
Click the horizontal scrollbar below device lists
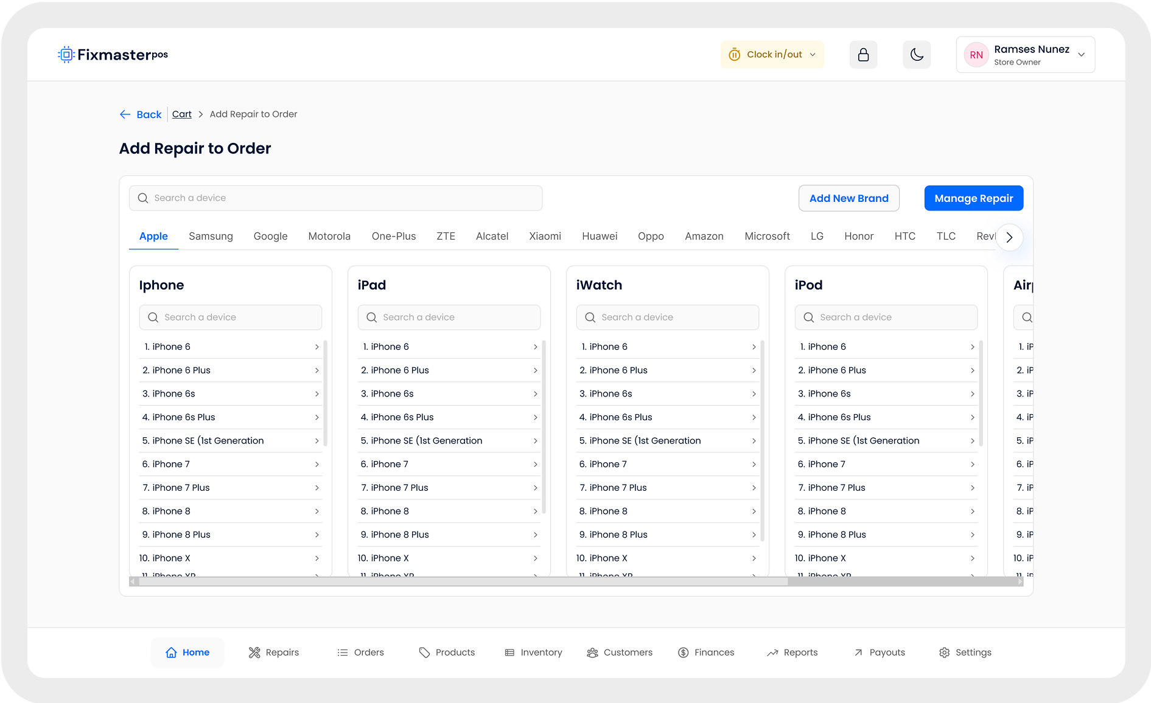pyautogui.click(x=463, y=581)
